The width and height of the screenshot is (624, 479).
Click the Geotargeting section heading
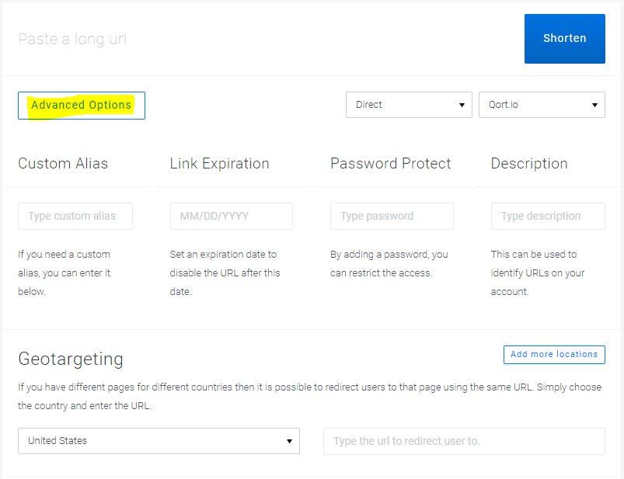click(71, 359)
